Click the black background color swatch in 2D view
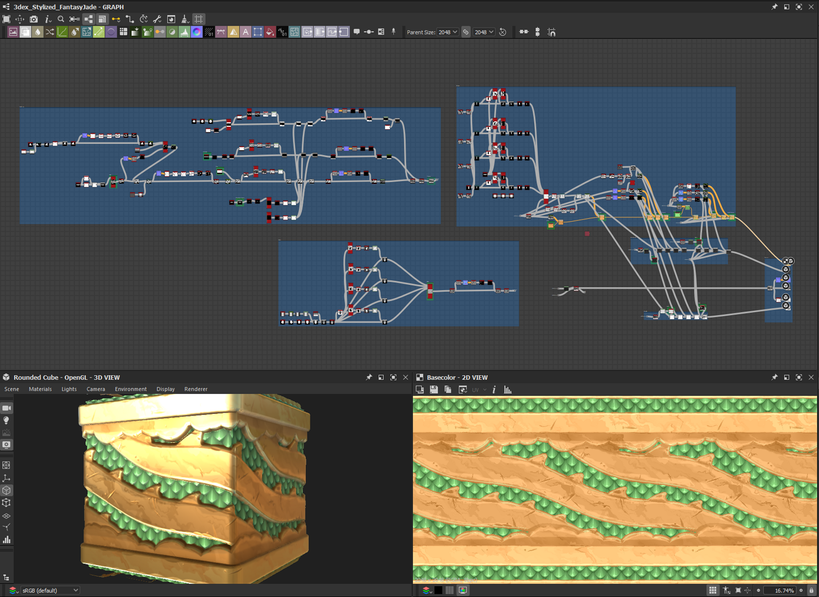This screenshot has width=819, height=597. click(438, 591)
